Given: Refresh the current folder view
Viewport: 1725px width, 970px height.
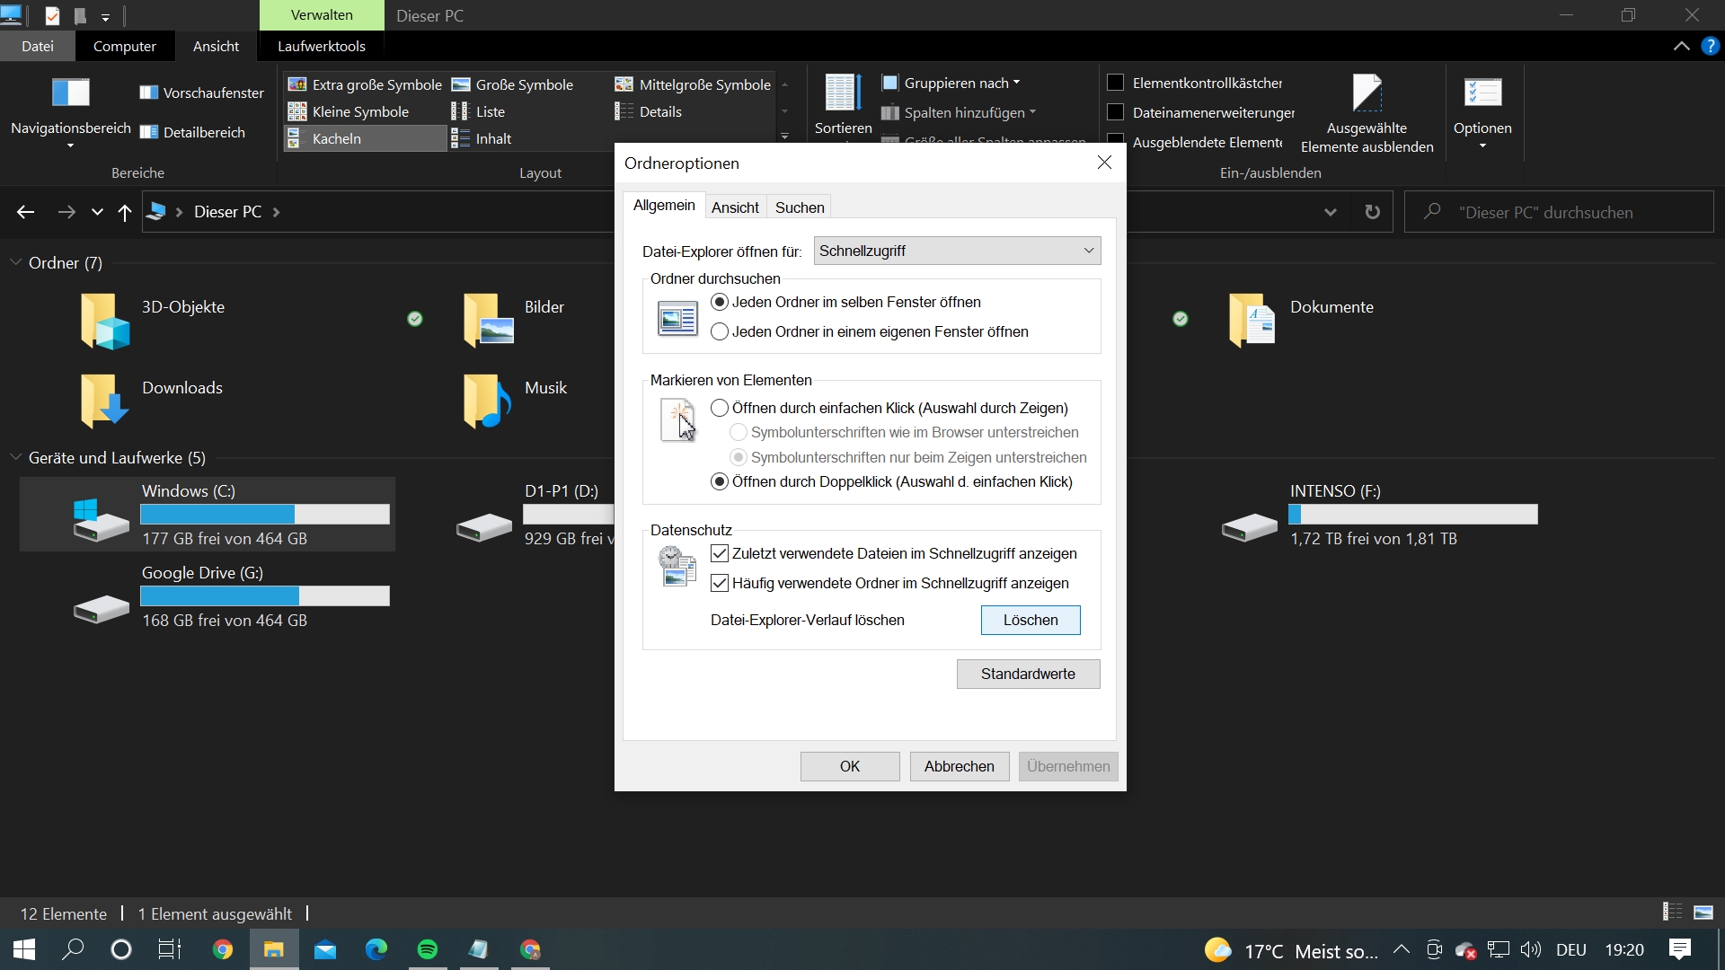Looking at the screenshot, I should coord(1372,211).
